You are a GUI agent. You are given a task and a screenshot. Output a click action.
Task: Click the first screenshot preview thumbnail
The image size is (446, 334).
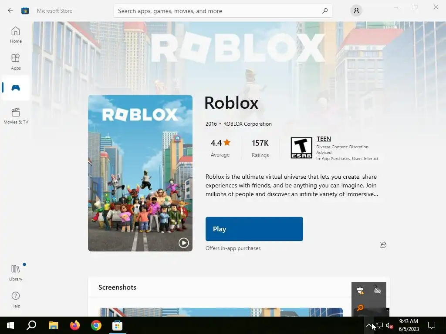(x=221, y=312)
